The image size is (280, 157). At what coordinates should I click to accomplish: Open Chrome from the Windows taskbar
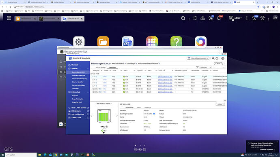(x=56, y=155)
